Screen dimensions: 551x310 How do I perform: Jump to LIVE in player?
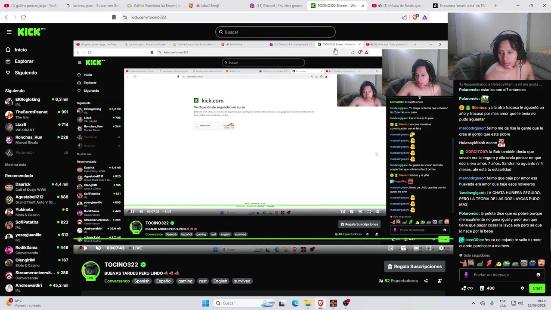[135, 248]
